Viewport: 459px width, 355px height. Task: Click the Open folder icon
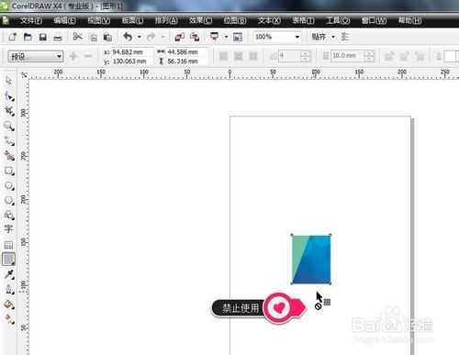(x=28, y=38)
